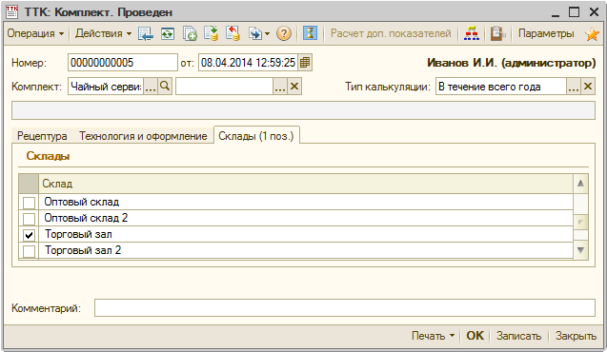The image size is (607, 352).
Task: Check the Торговый зал 2 checkbox
Action: (x=29, y=251)
